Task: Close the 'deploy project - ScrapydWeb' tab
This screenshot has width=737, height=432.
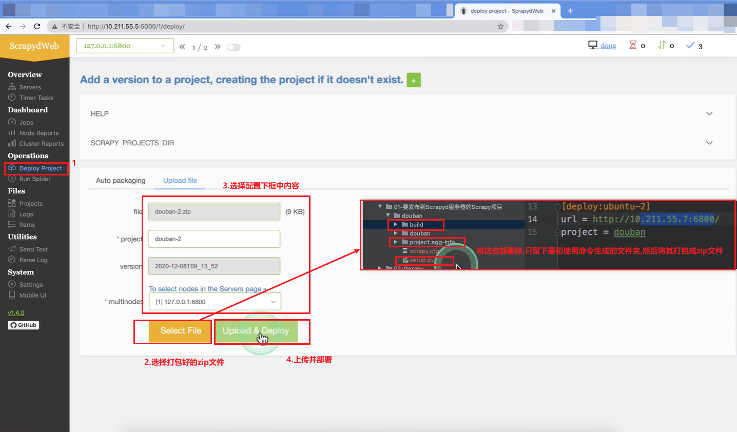Action: pyautogui.click(x=553, y=11)
